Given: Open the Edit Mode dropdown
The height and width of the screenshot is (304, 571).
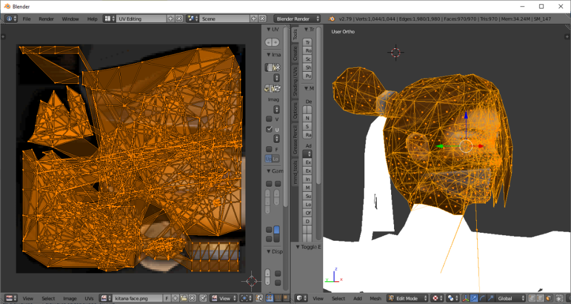Looking at the screenshot, I should (x=406, y=298).
